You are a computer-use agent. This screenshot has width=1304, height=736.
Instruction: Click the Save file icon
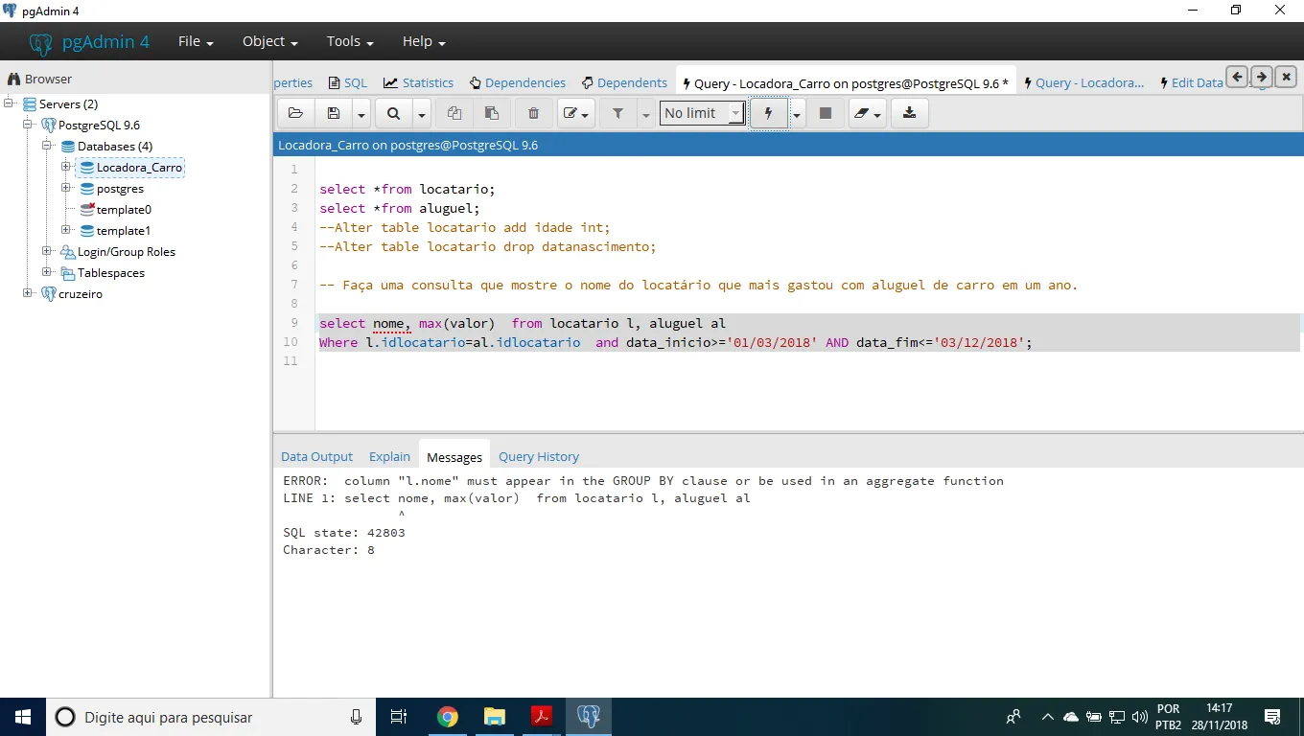click(334, 113)
